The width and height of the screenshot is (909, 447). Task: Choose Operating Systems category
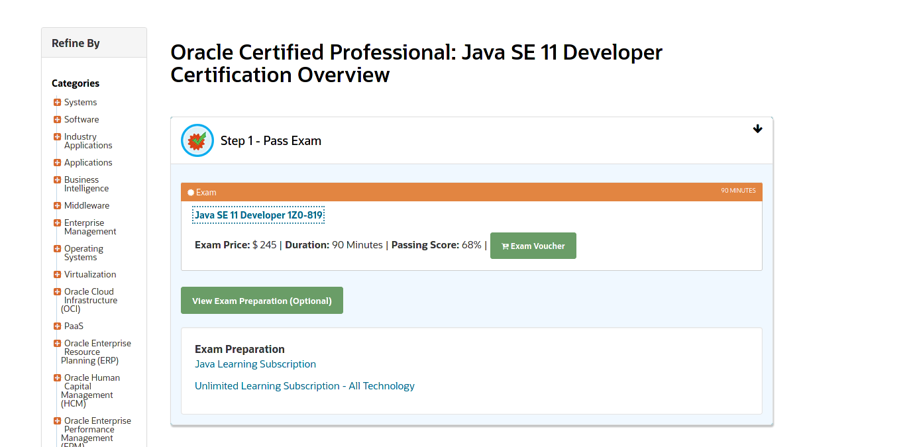click(x=83, y=253)
